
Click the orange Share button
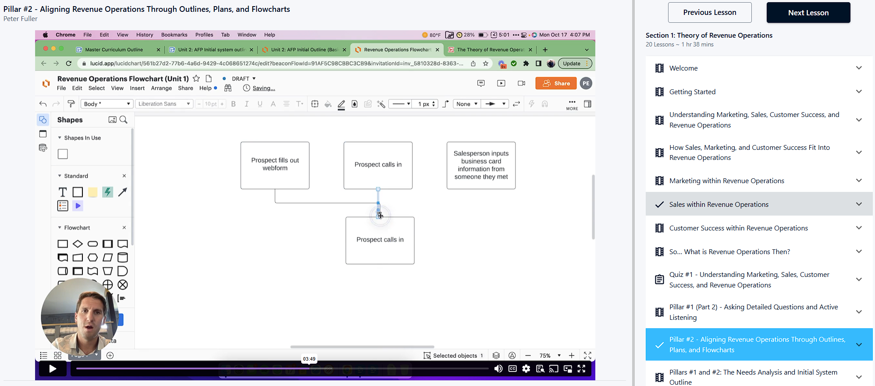(x=556, y=83)
